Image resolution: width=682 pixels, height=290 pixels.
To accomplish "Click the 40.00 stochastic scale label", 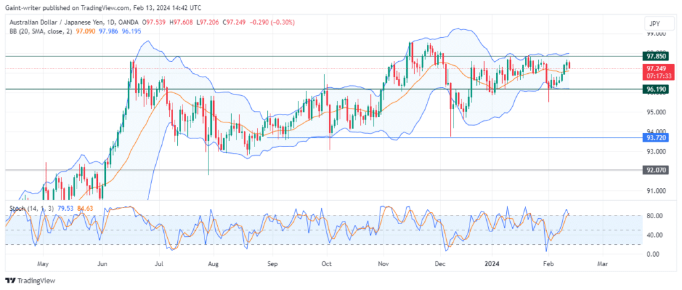I will tap(655, 235).
